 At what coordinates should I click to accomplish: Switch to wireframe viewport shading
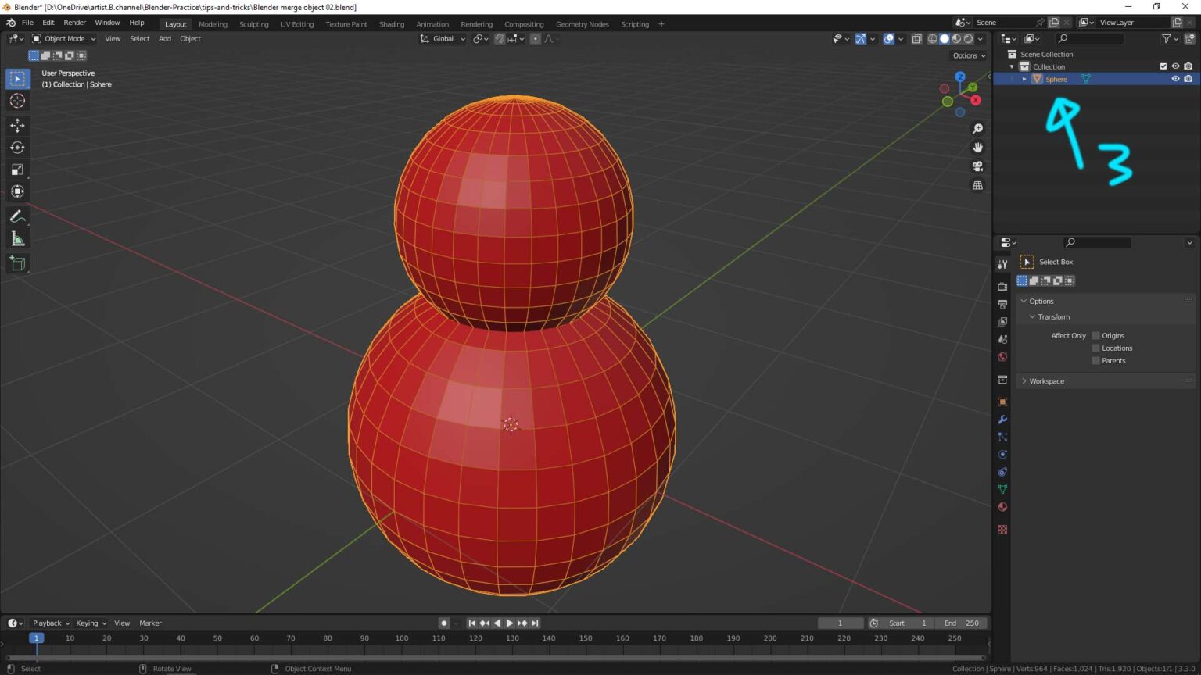pyautogui.click(x=932, y=38)
